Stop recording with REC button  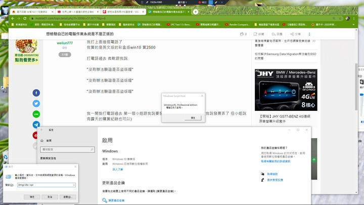[202, 3]
